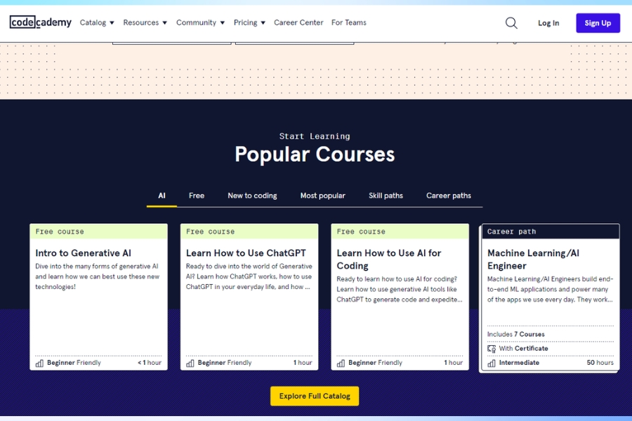Click the Sign Up button
This screenshot has height=421, width=632.
coord(598,23)
